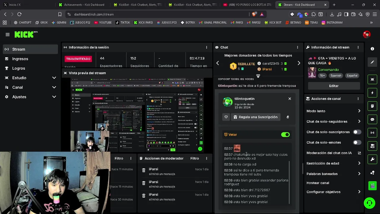This screenshot has width=380, height=214.
Task: Click Hostear canal
Action: pos(318,183)
